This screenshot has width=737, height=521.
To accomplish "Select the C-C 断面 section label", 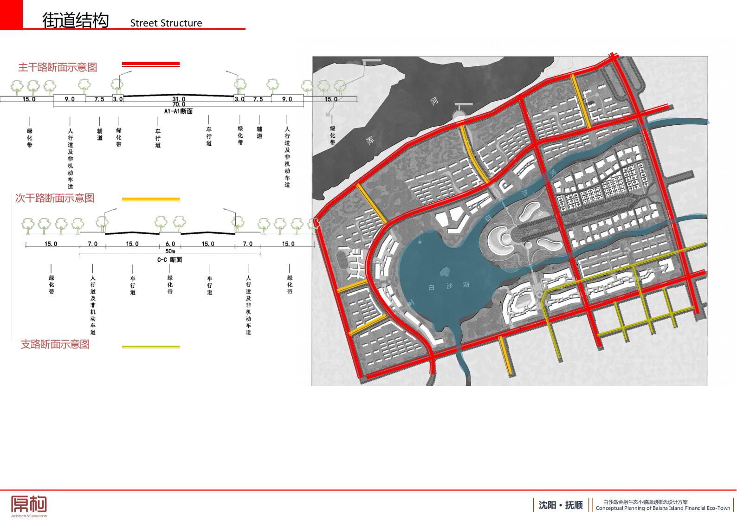I will coord(169,260).
